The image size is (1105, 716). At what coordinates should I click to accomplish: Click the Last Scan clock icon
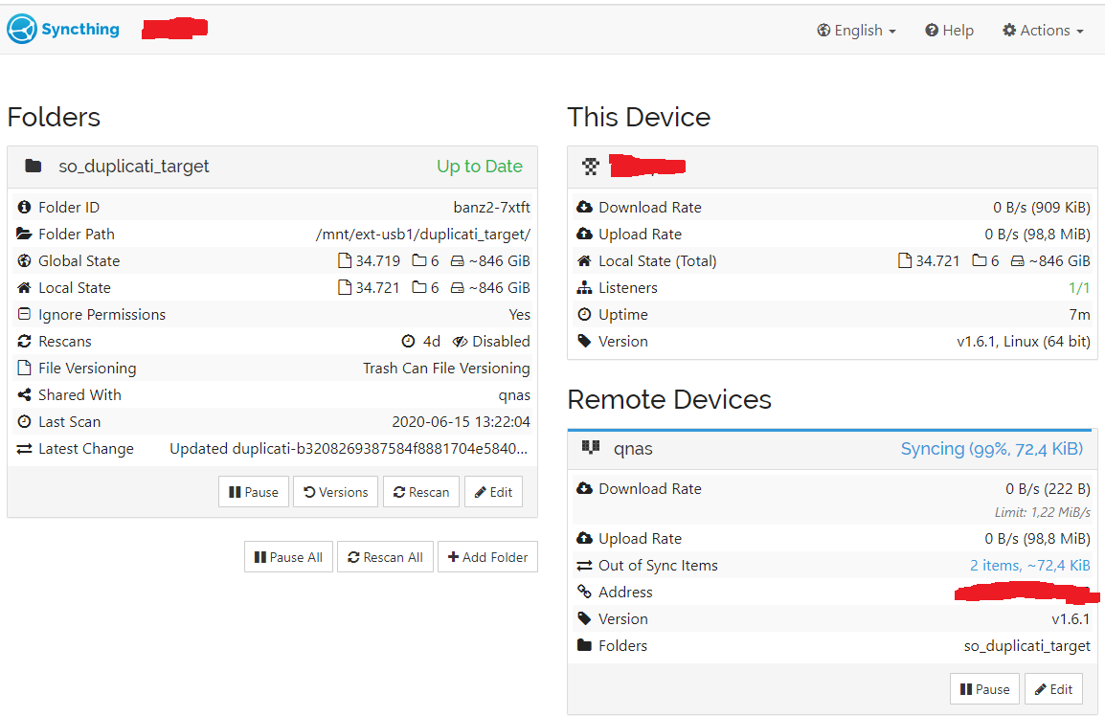point(24,421)
